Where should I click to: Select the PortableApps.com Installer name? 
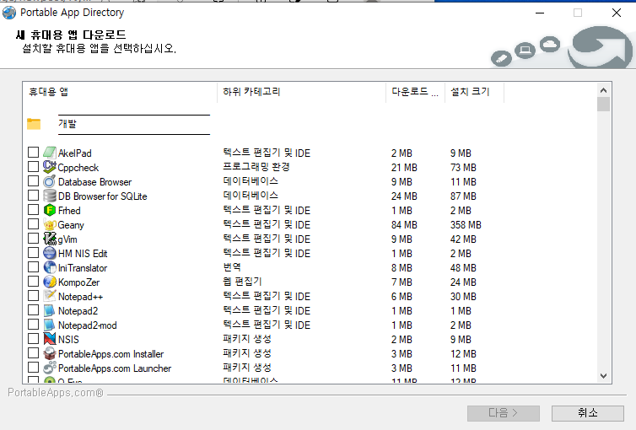click(110, 354)
